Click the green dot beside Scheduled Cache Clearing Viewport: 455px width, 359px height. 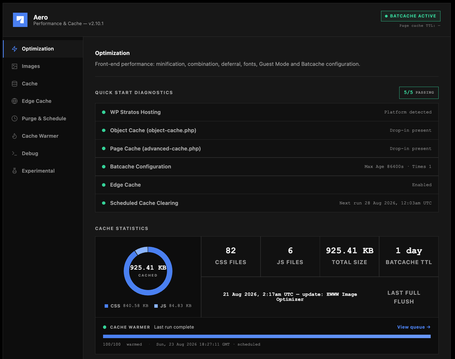(104, 203)
